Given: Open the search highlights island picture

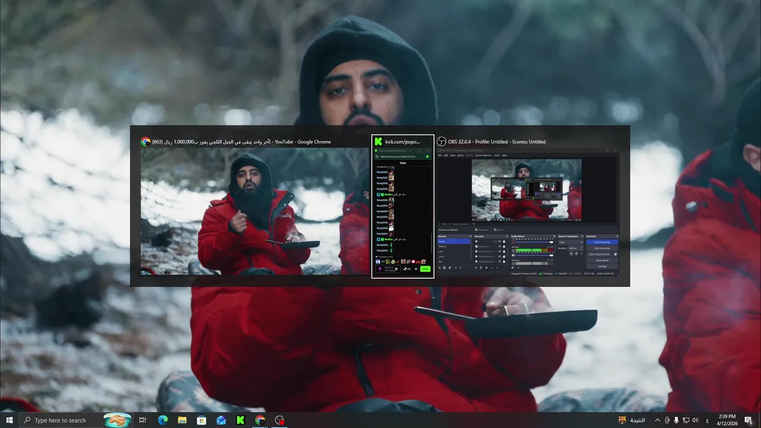Looking at the screenshot, I should 117,420.
